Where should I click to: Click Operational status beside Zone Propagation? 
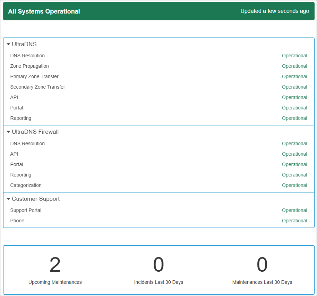click(294, 66)
